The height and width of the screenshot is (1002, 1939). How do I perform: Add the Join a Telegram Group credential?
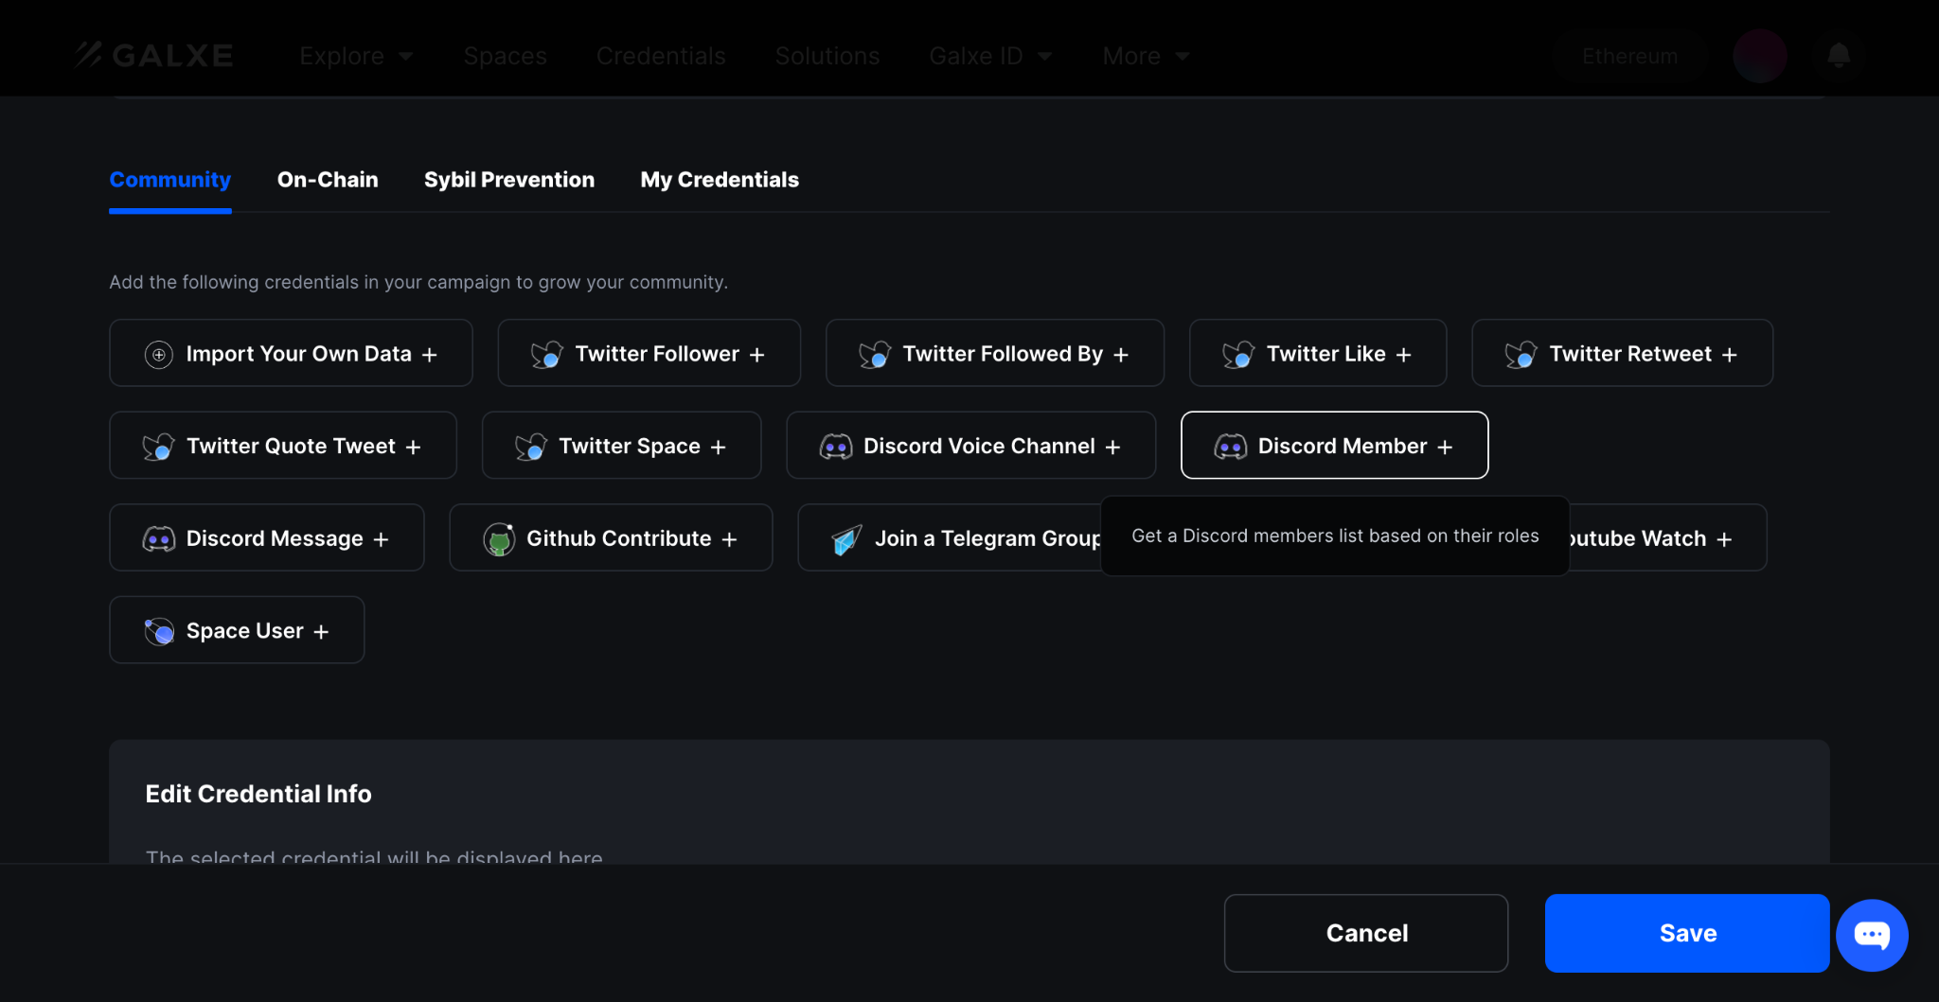click(x=950, y=537)
